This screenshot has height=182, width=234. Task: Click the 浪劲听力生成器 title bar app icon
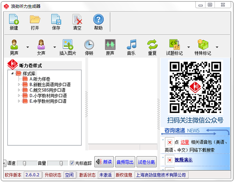(x=6, y=6)
